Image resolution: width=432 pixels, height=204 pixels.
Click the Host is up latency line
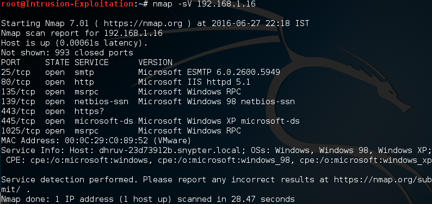click(x=75, y=43)
